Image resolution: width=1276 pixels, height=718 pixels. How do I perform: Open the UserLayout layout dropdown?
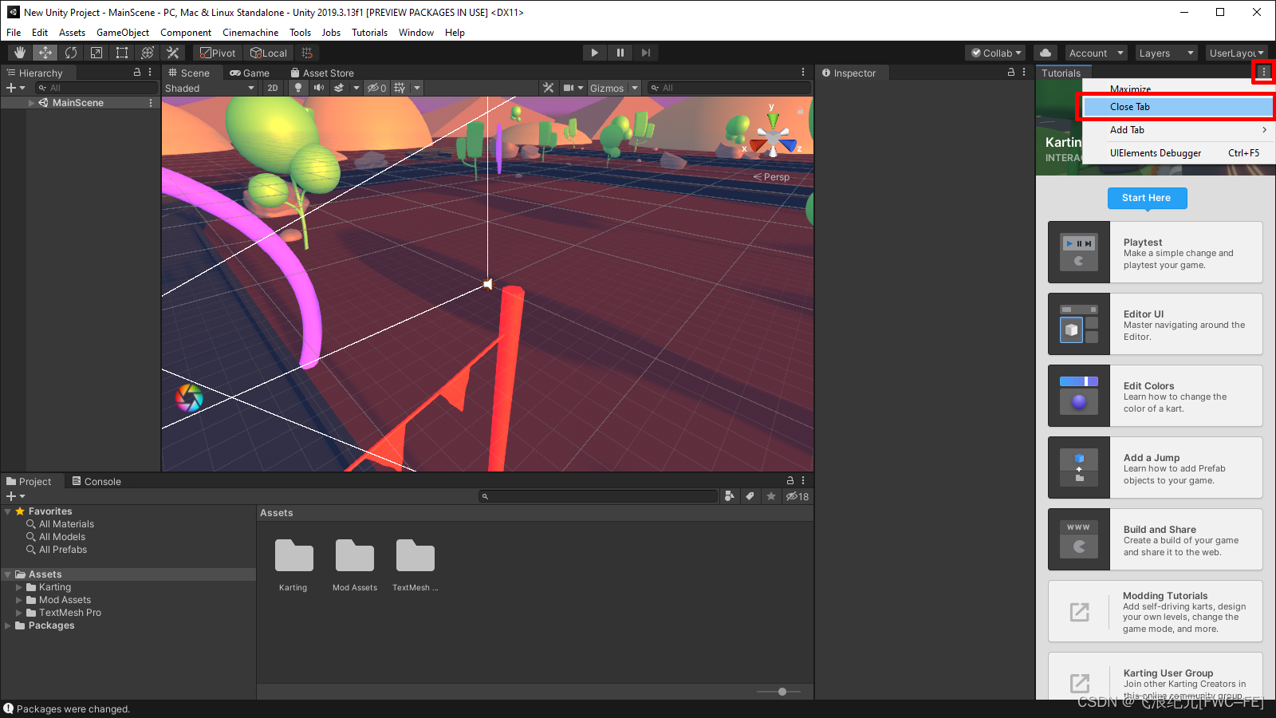[x=1236, y=53]
